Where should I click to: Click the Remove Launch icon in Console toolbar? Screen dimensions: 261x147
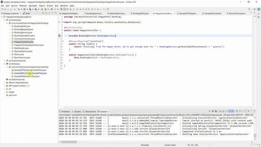(x=212, y=111)
